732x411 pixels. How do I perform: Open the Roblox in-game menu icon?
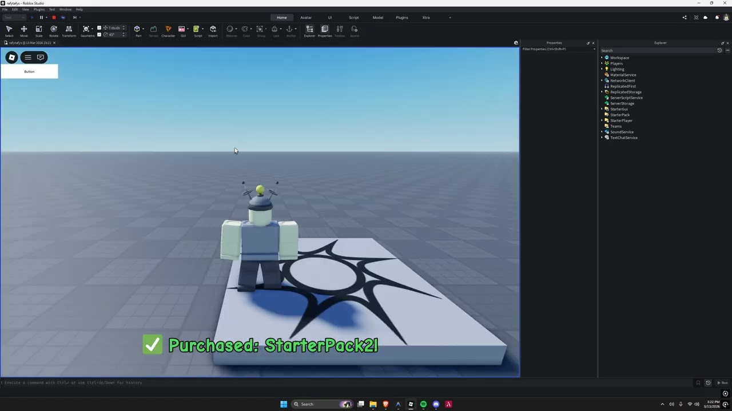[x=11, y=57]
